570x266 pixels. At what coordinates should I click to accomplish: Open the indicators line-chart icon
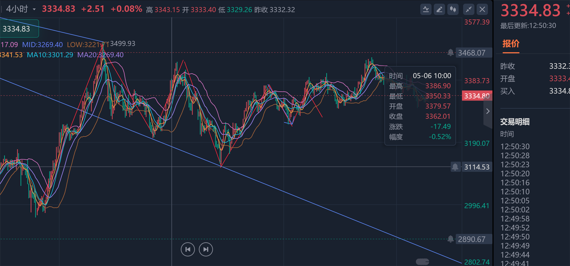(x=426, y=10)
